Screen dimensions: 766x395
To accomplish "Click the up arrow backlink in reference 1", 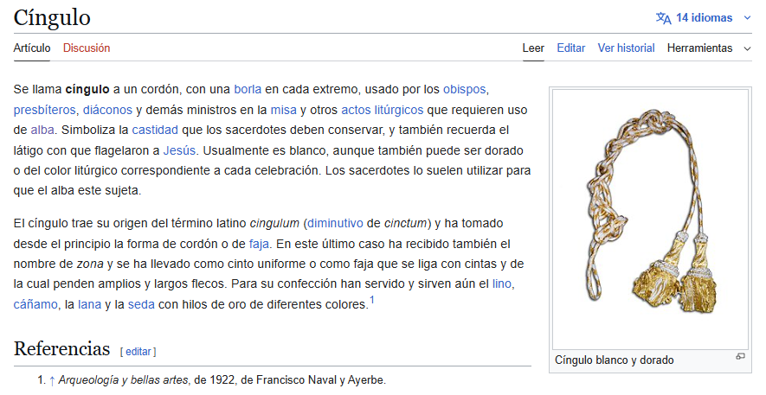I will point(52,380).
